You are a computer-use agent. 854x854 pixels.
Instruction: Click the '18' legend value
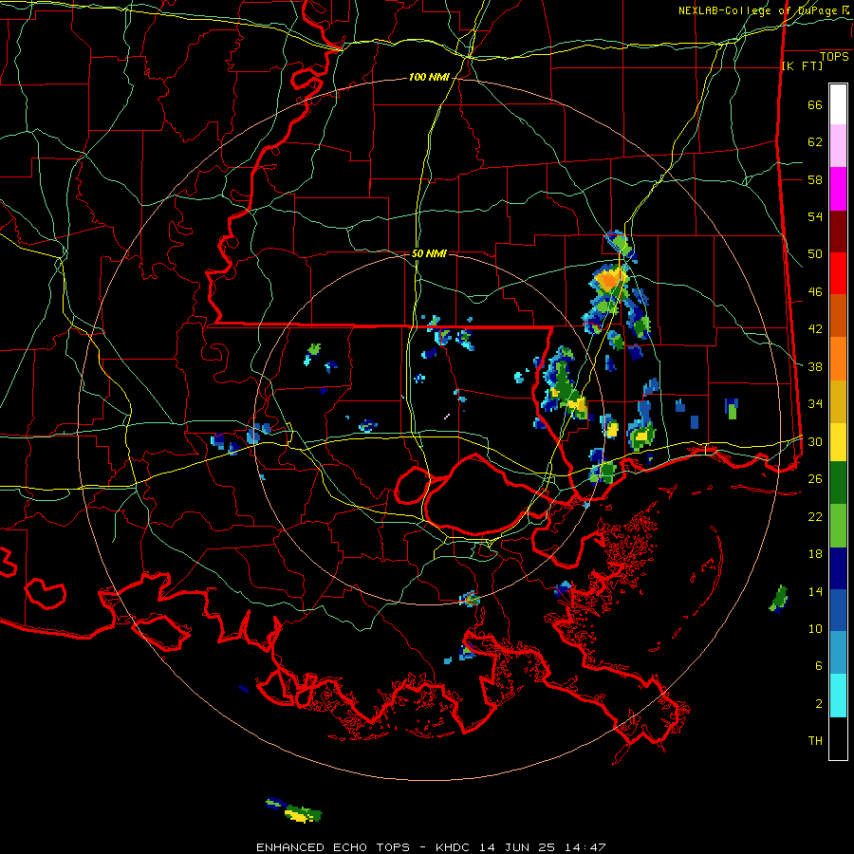[x=815, y=554]
